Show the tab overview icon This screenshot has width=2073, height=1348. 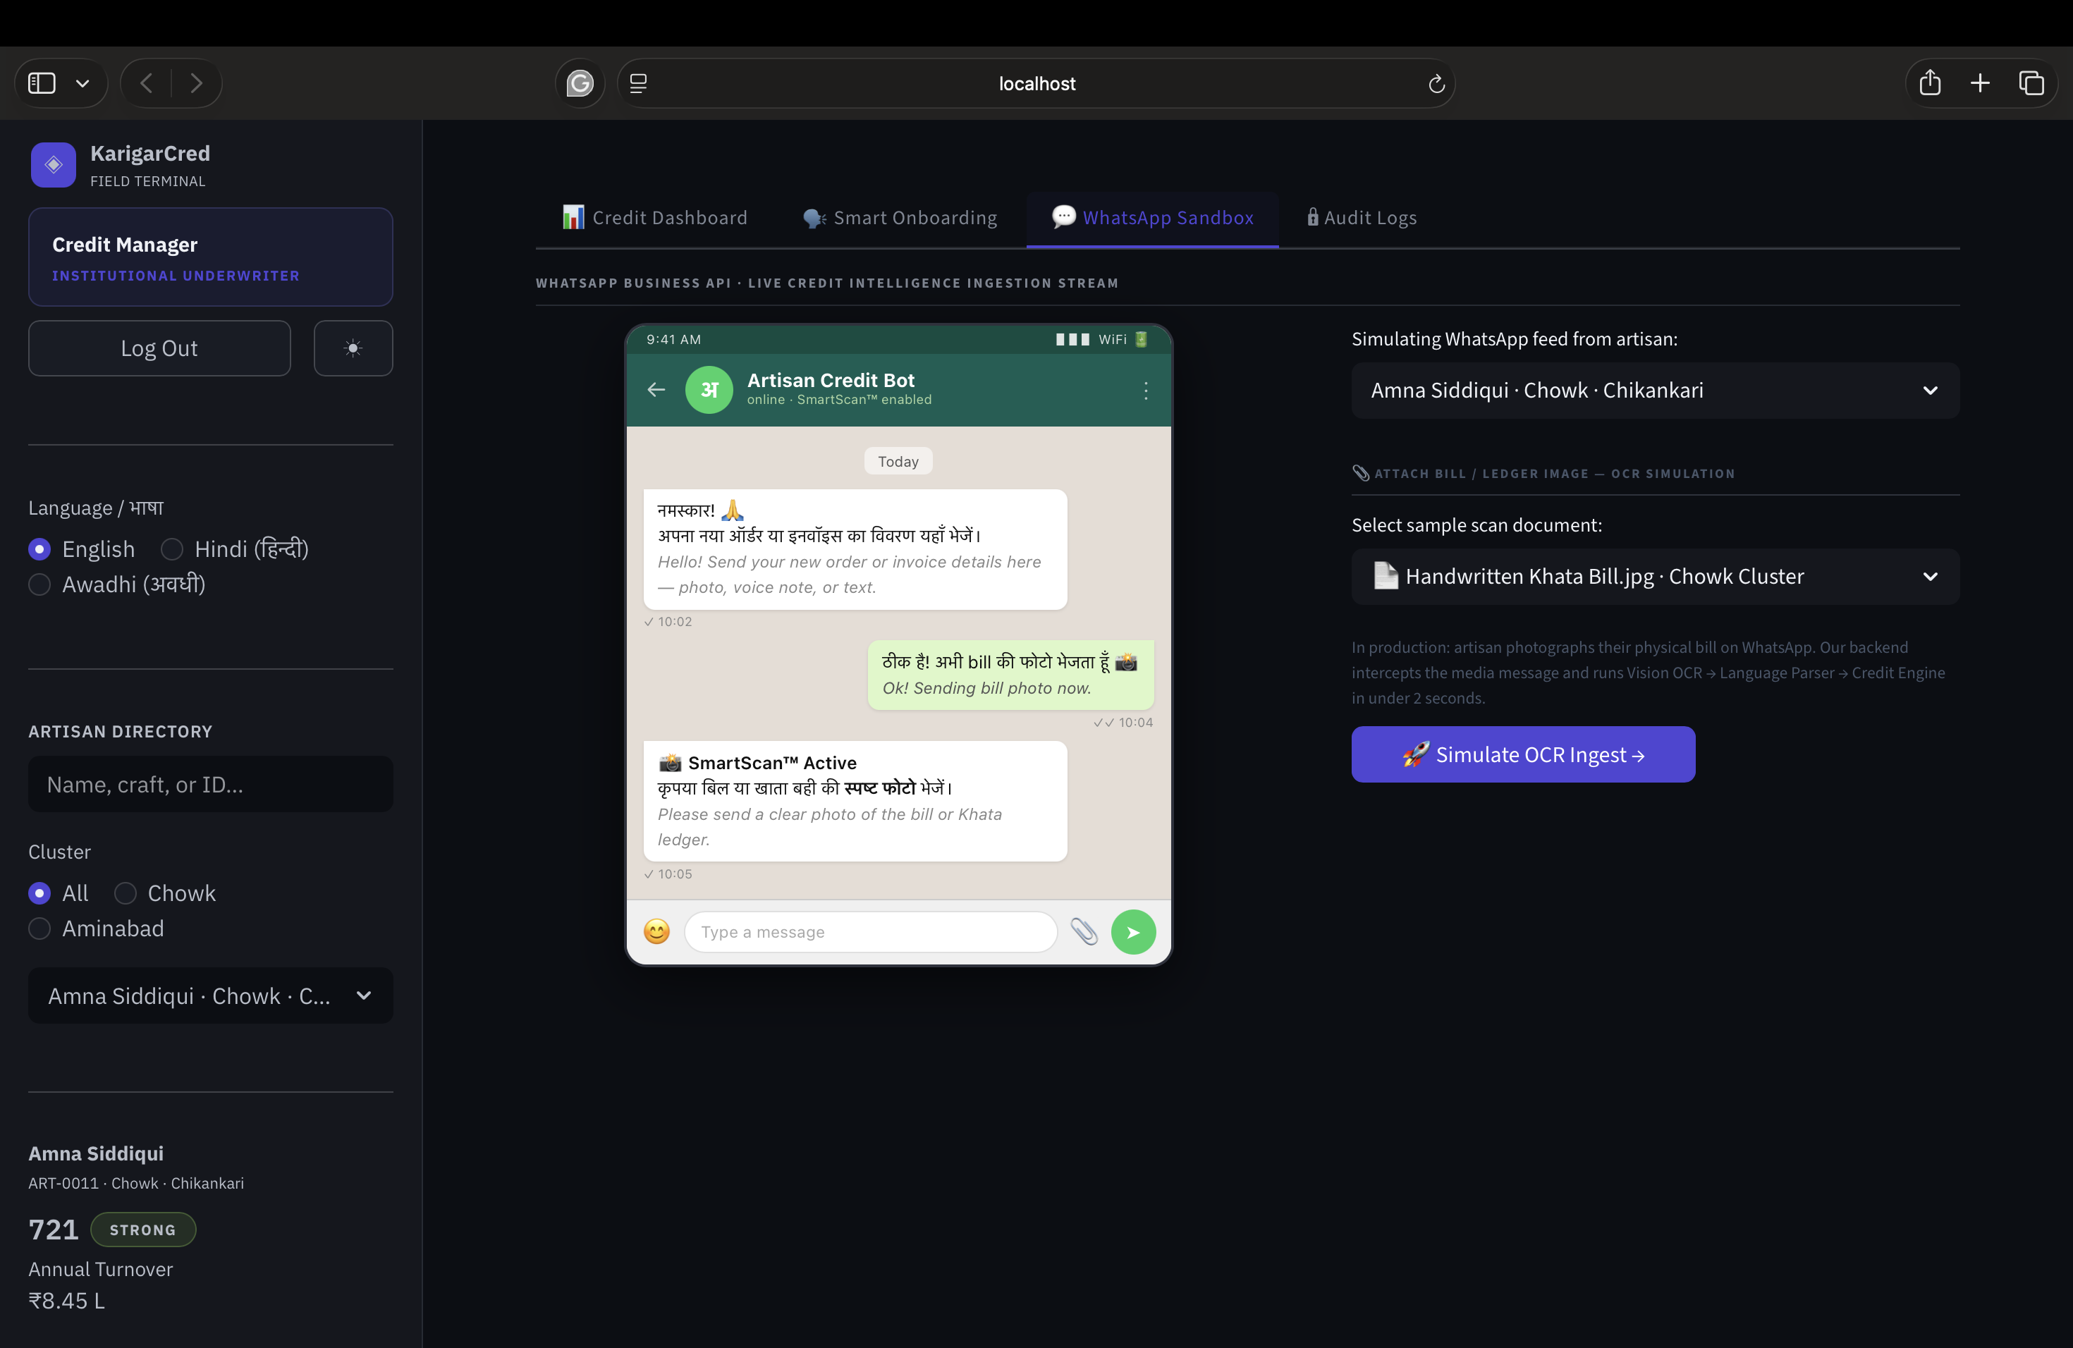pos(2031,82)
